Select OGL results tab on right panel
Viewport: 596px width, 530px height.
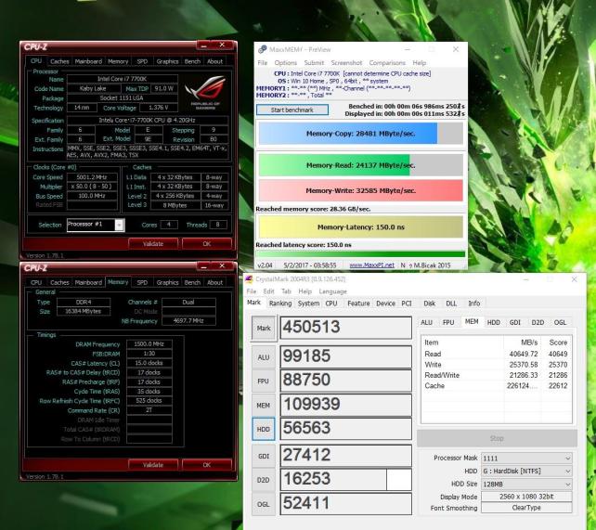560,322
